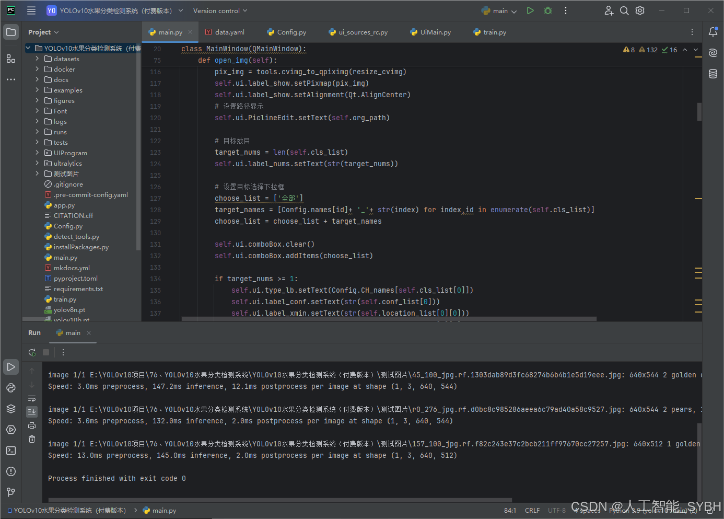Switch to ui_sources_rc.py tab
Image resolution: width=724 pixels, height=519 pixels.
358,32
